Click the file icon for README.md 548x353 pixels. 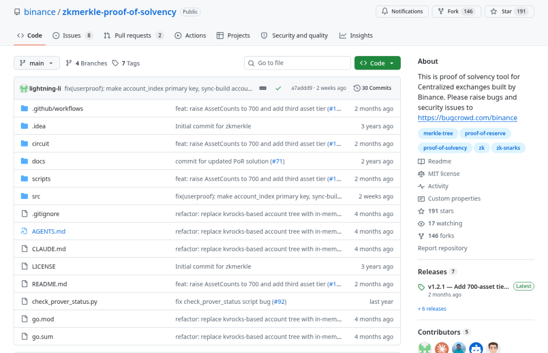24,283
